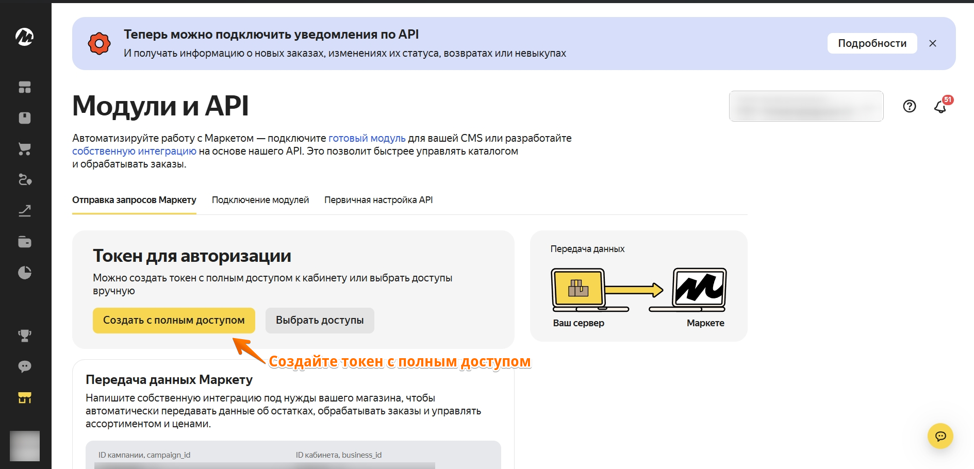Open the speech bubble icon in sidebar
This screenshot has width=974, height=469.
(25, 366)
